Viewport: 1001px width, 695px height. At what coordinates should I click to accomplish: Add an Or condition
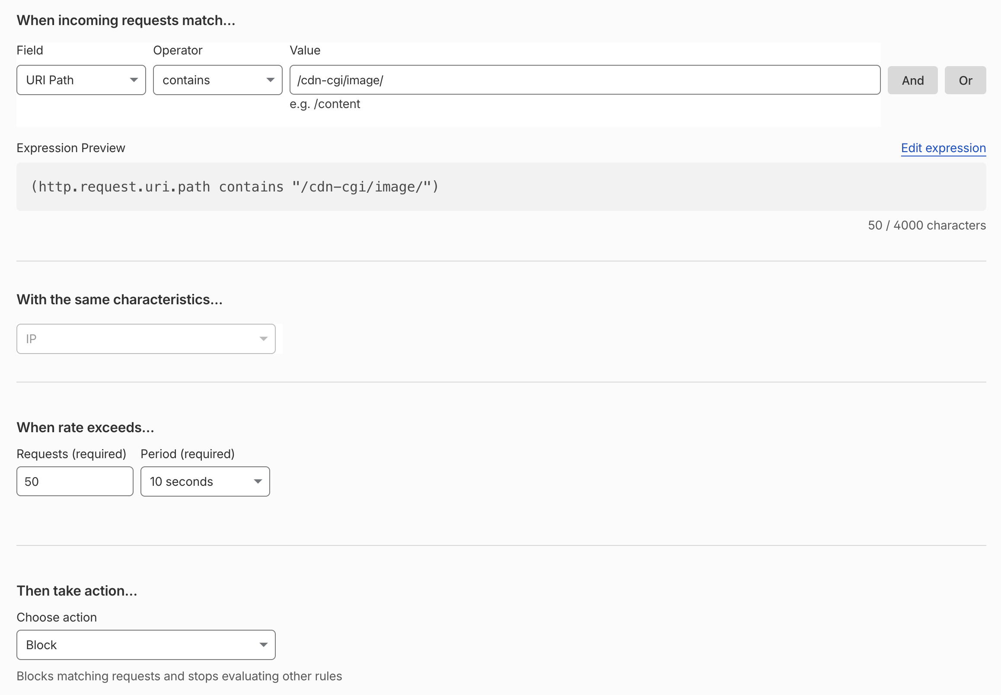pos(965,80)
